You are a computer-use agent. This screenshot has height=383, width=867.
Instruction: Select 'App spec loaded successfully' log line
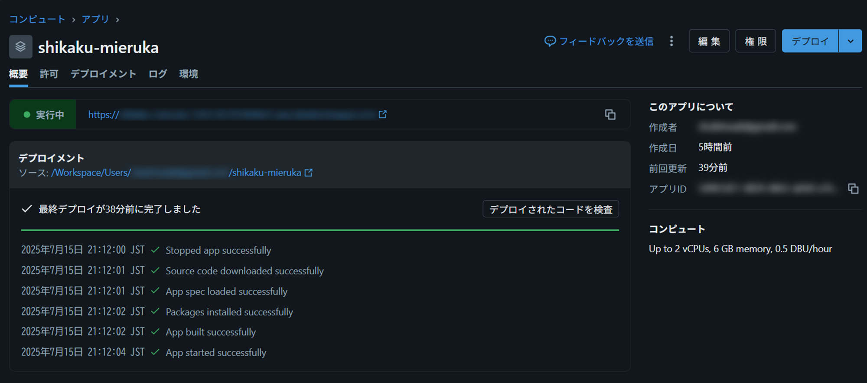226,291
